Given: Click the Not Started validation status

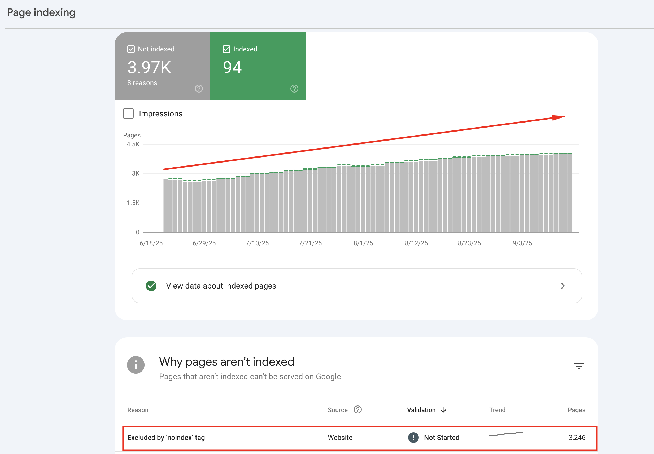Looking at the screenshot, I should 442,438.
